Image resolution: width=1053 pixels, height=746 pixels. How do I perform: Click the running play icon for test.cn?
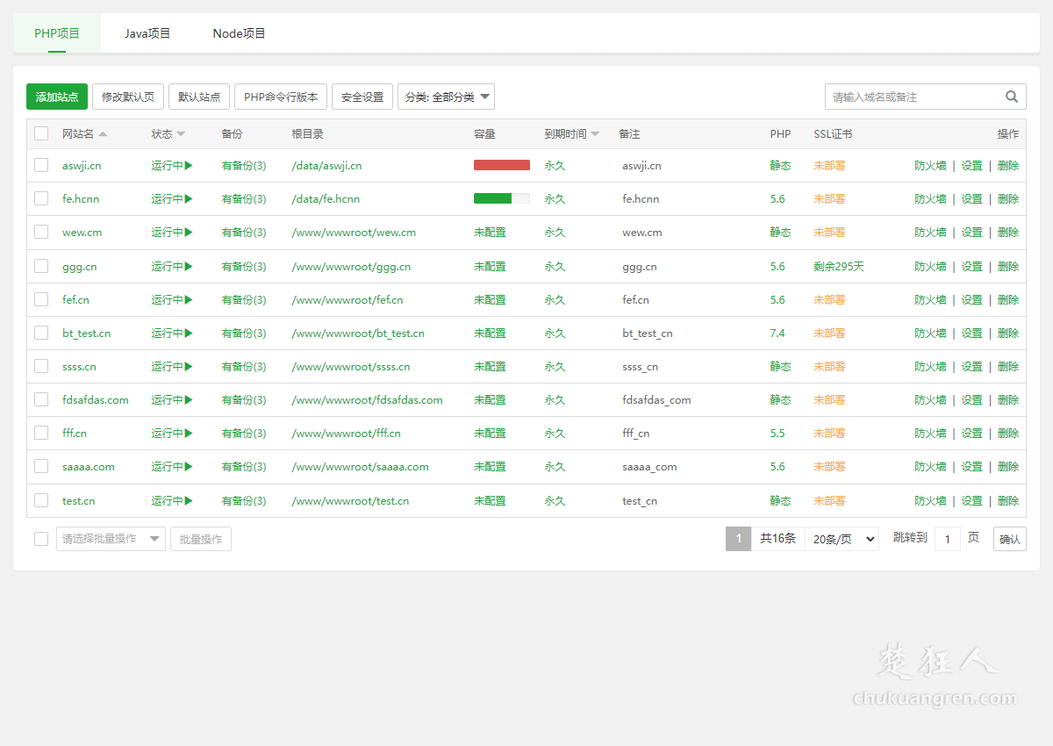click(189, 500)
